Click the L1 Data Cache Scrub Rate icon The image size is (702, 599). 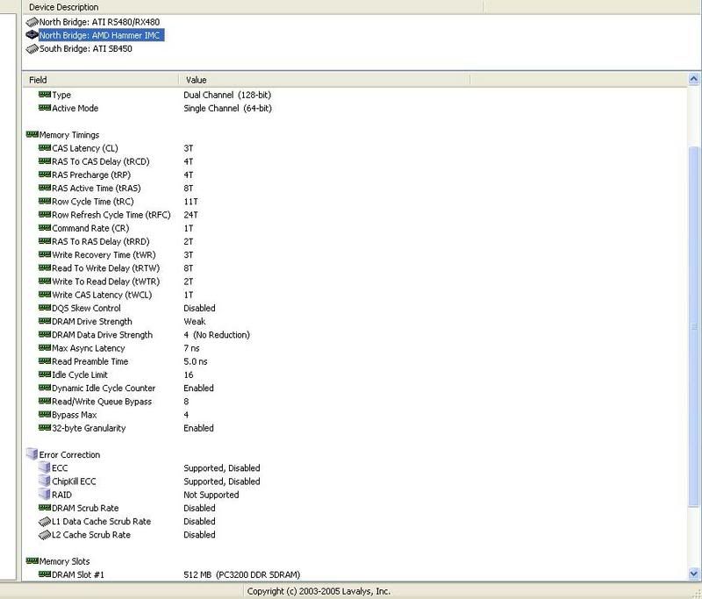coord(45,521)
